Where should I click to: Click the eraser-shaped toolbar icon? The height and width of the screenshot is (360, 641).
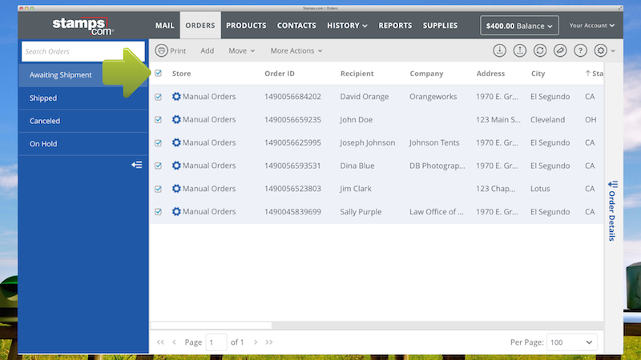560,50
